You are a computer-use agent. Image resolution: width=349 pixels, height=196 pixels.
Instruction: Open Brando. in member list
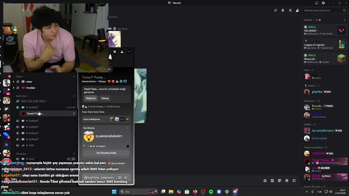pos(325,107)
